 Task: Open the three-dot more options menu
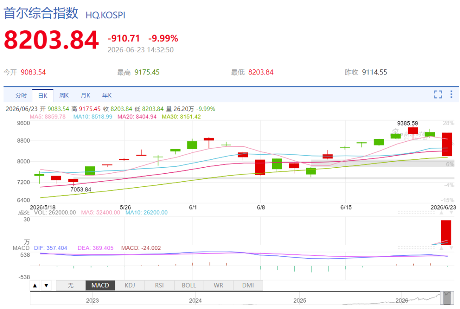pos(451,94)
